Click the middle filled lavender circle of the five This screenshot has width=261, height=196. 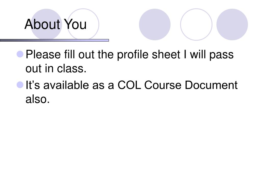(155, 24)
